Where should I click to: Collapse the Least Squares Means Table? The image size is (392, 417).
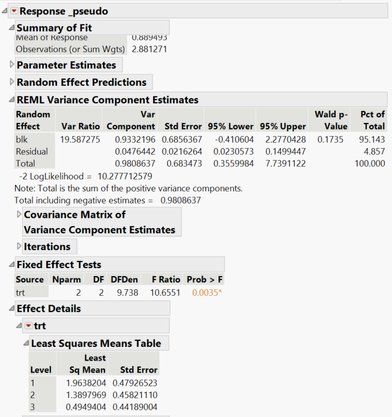coord(26,344)
